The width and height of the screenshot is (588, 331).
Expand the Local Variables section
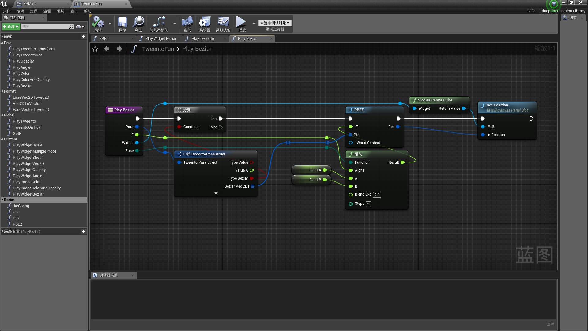(x=2, y=231)
